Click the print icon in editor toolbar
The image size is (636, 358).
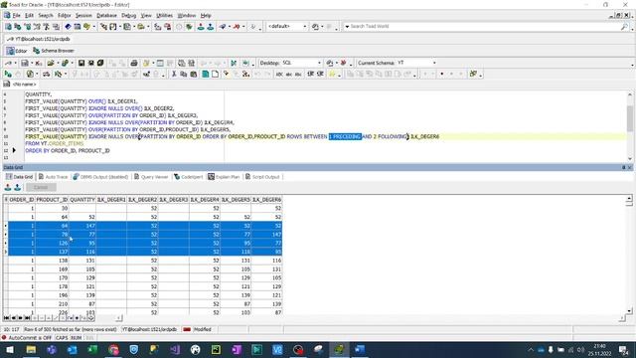tap(134, 63)
